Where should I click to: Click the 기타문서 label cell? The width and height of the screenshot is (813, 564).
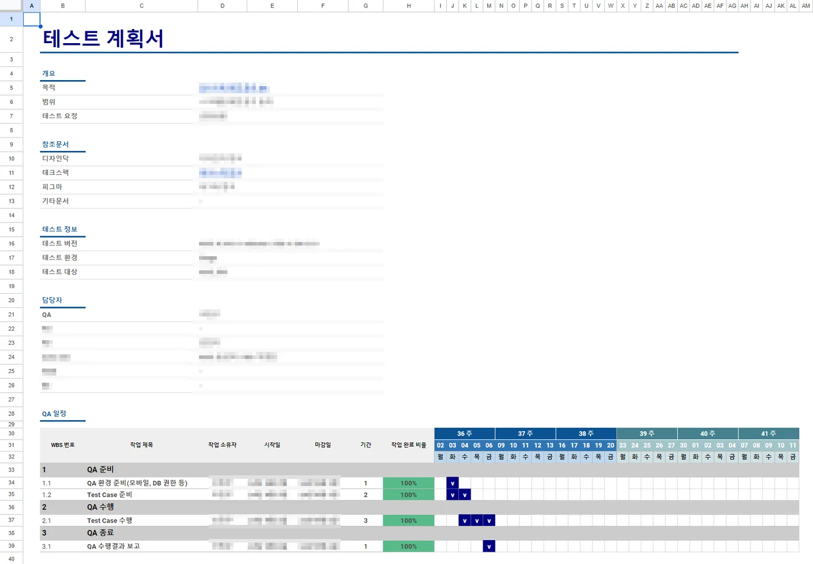click(55, 201)
